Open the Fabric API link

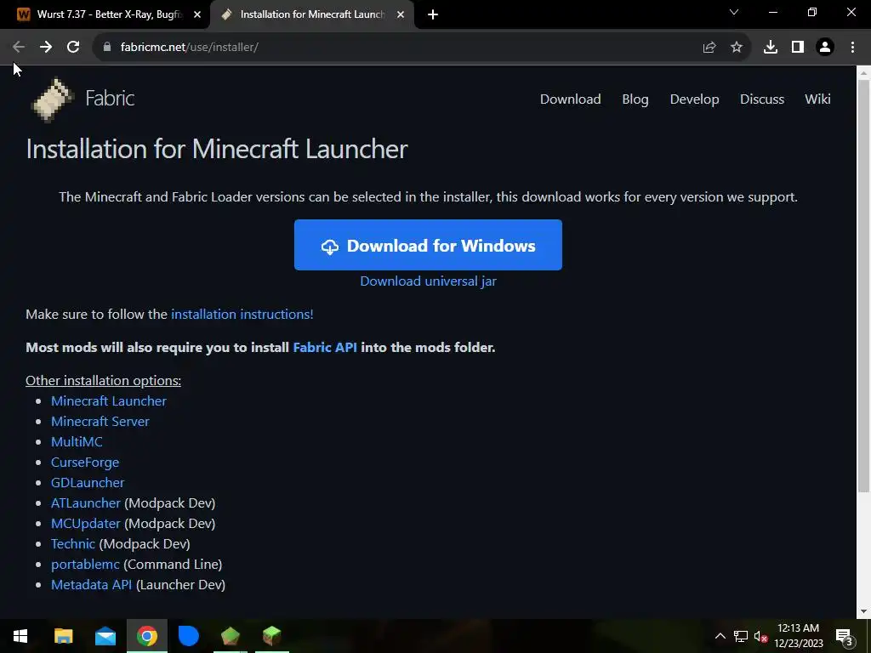pyautogui.click(x=325, y=348)
